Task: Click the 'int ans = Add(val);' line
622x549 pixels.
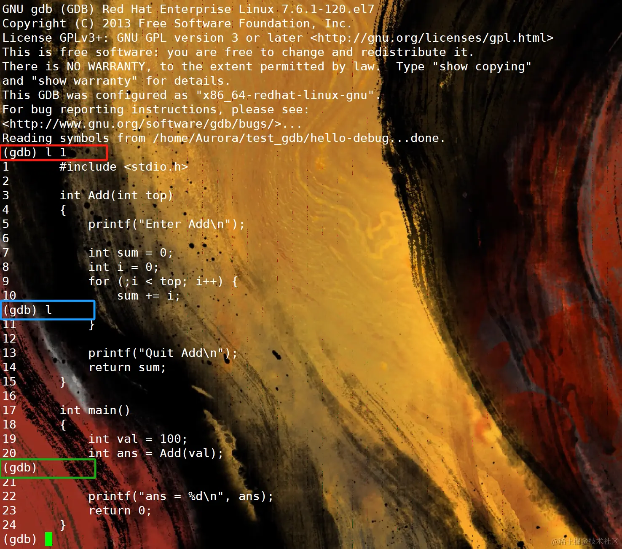Action: (156, 453)
